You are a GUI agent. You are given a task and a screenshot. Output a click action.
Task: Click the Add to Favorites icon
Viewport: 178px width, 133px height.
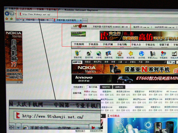click(x=11, y=19)
